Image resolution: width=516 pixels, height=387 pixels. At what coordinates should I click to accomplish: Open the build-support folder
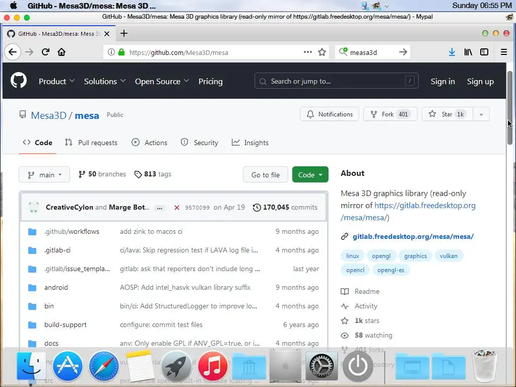[x=66, y=325]
